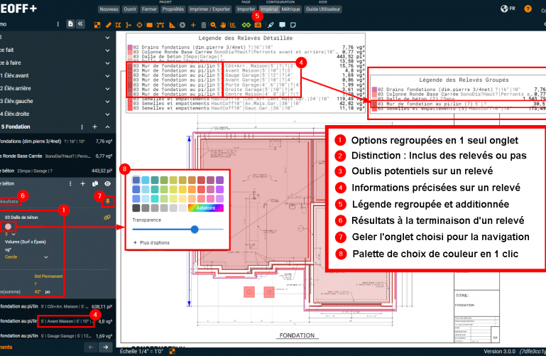The image size is (546, 356).
Task: Expand the 'ce à faire' section
Action: click(x=108, y=63)
